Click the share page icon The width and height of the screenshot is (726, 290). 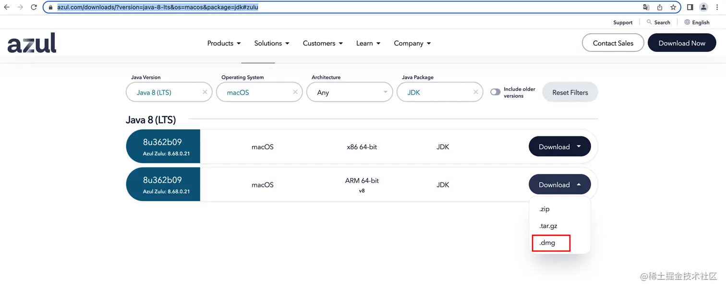[x=660, y=7]
